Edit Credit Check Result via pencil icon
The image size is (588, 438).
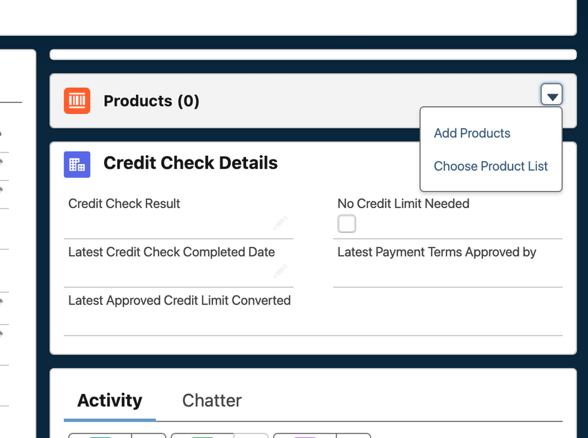(x=280, y=223)
